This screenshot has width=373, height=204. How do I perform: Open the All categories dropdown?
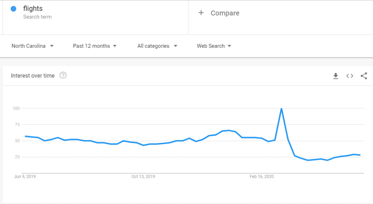(x=157, y=46)
